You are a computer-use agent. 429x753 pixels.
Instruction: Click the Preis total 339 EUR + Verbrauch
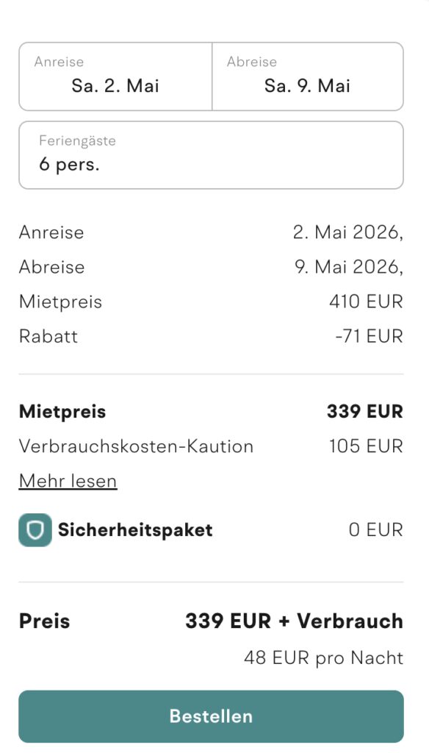point(292,620)
